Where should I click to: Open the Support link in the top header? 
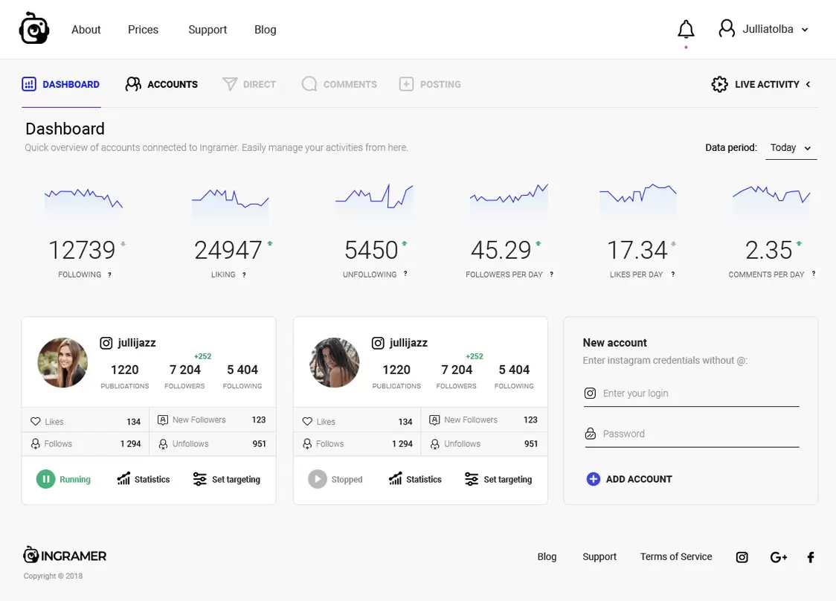click(208, 30)
